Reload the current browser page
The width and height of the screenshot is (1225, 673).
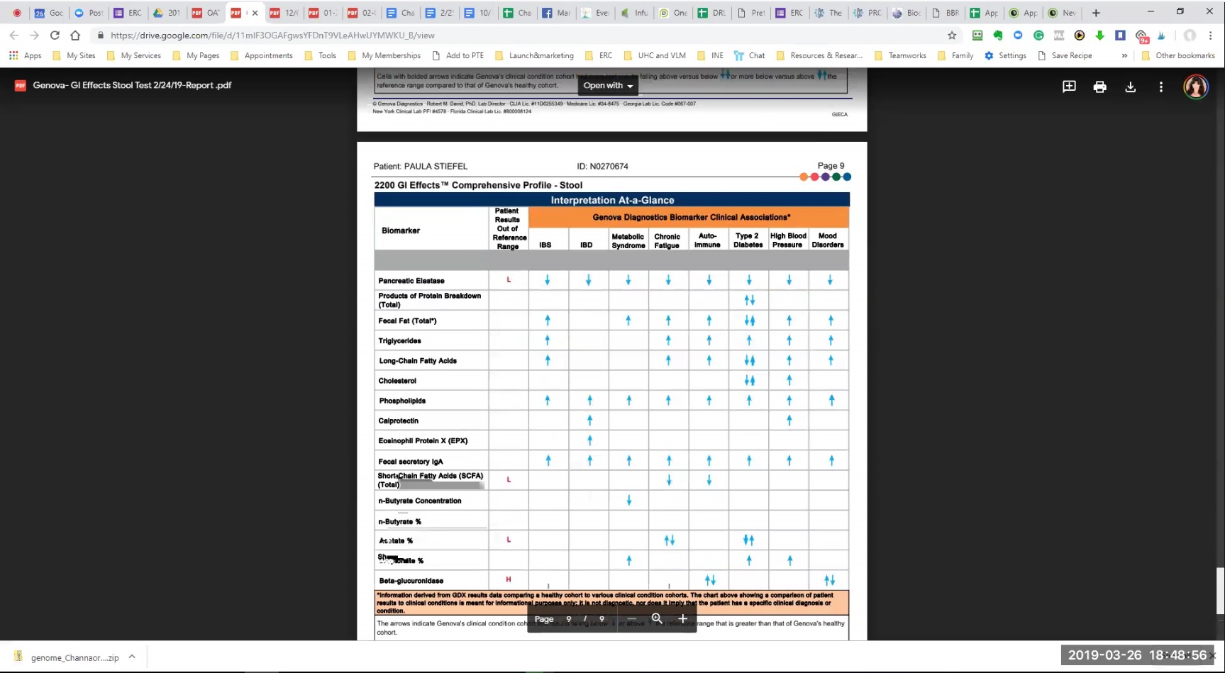coord(55,35)
